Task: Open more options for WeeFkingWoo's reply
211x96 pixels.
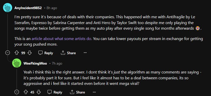Action: click(94, 92)
